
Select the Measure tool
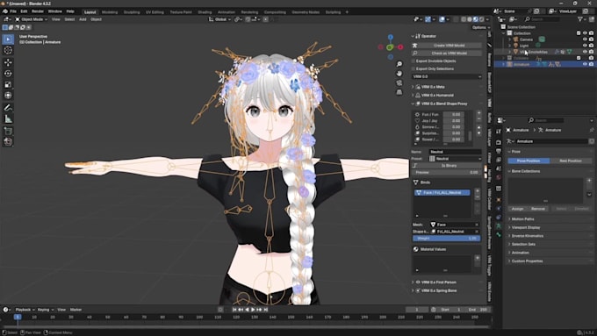(x=8, y=119)
